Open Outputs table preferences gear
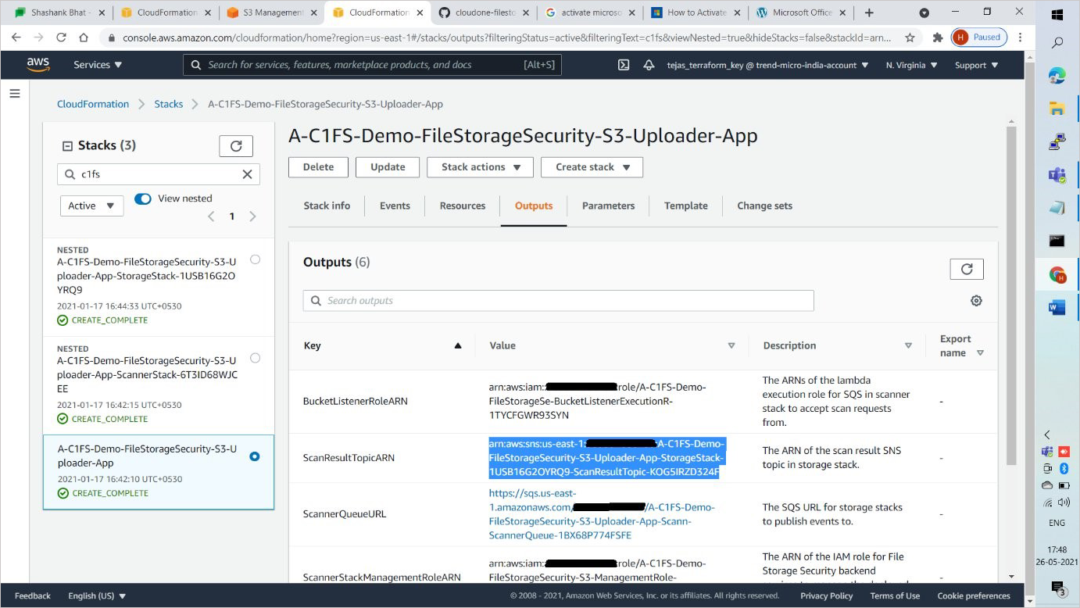This screenshot has height=608, width=1080. (x=976, y=301)
